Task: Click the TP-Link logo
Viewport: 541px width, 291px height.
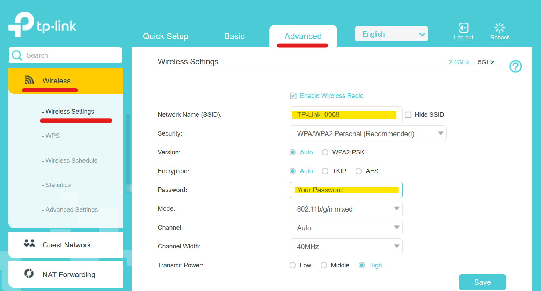Action: pos(42,24)
